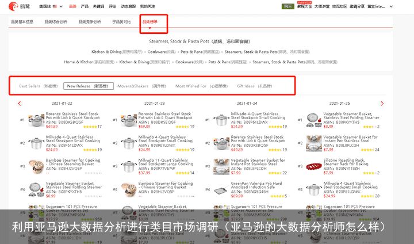Select the Most Wished For ranking list
Screen dimensions: 414x244
201,86
